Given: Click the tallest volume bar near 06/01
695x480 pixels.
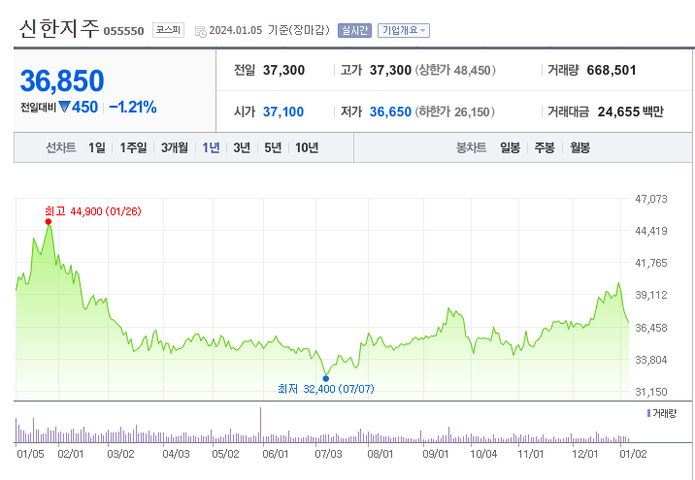Looking at the screenshot, I should pos(260,425).
